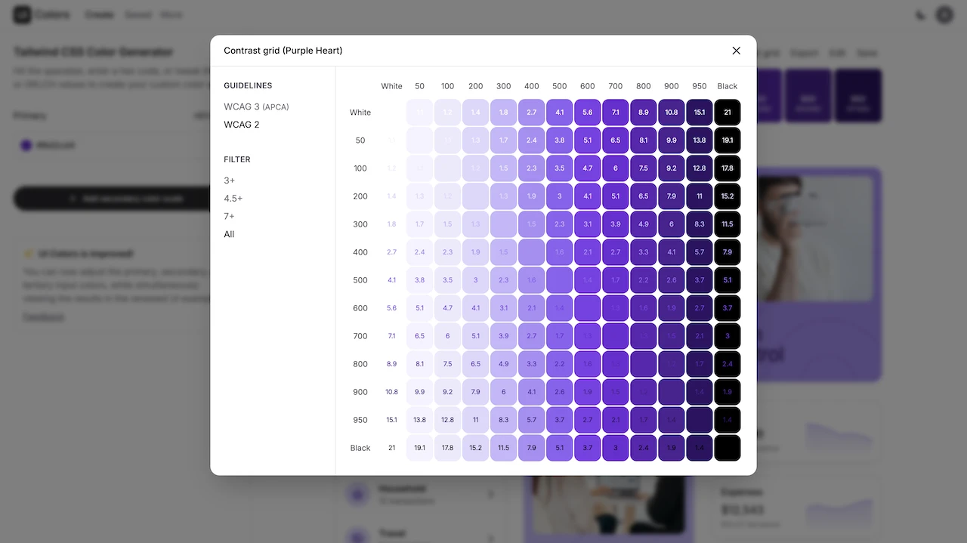Click the 6 swatch in row 100, column 700
The width and height of the screenshot is (967, 543).
(x=616, y=168)
